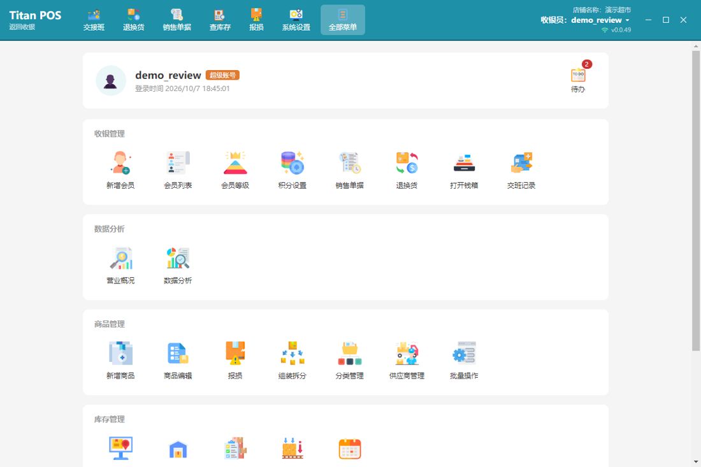Viewport: 701px width, 467px height.
Task: Open 交班记录 shift records
Action: point(521,170)
